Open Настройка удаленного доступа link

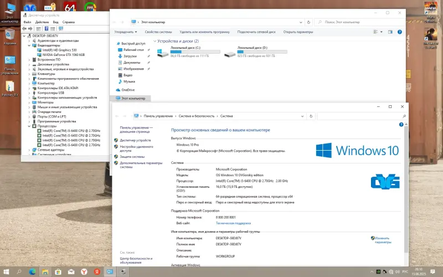point(136,148)
